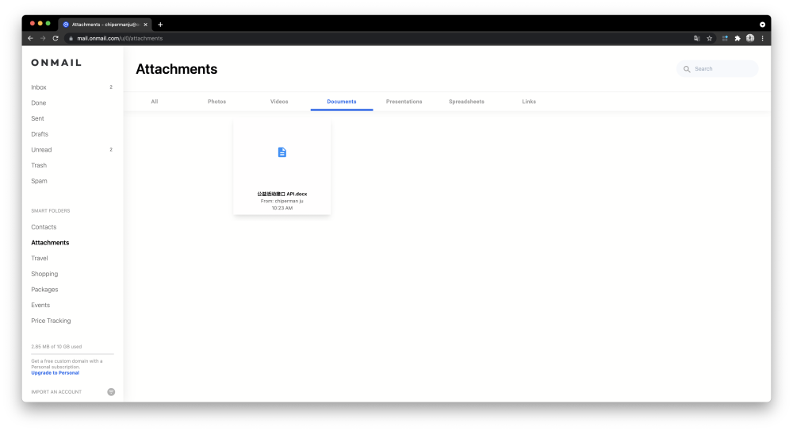Expand the Import an Account chevron
This screenshot has height=431, width=793.
(111, 392)
